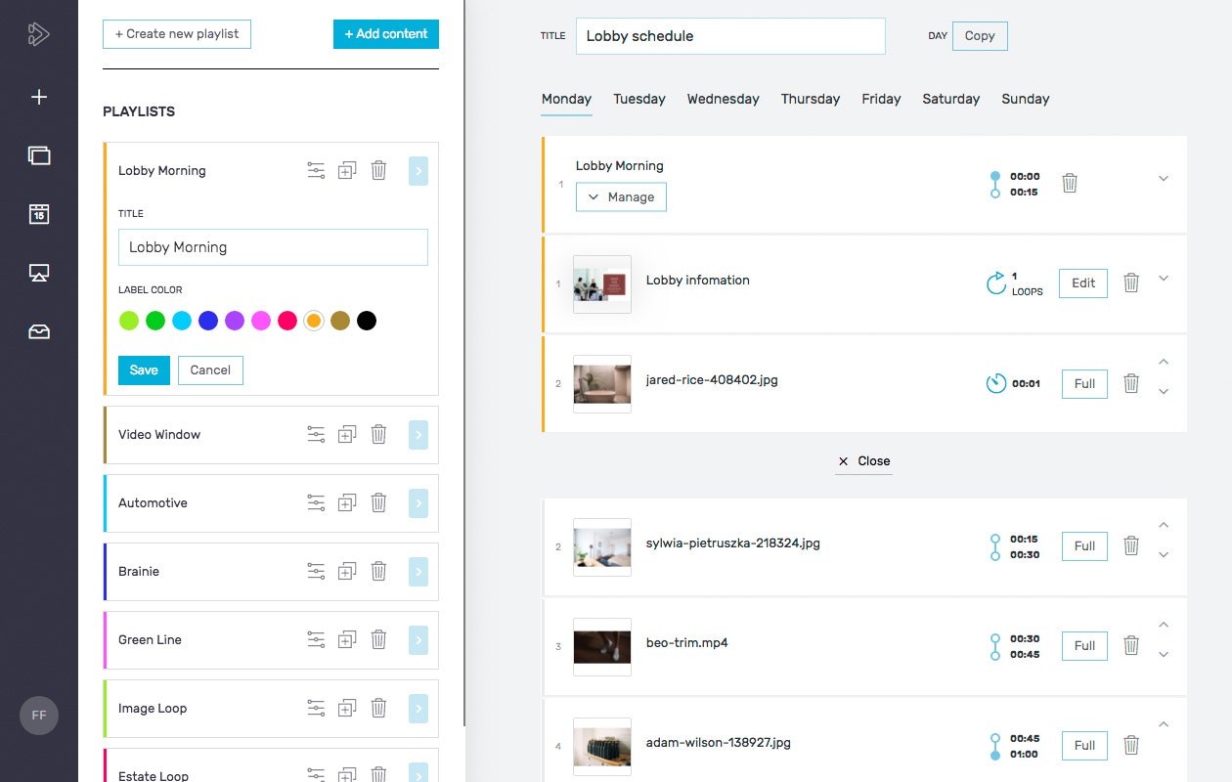Delete sylwia-pietruszka-218324.jpg from schedule
Viewport: 1232px width, 782px height.
coord(1131,545)
